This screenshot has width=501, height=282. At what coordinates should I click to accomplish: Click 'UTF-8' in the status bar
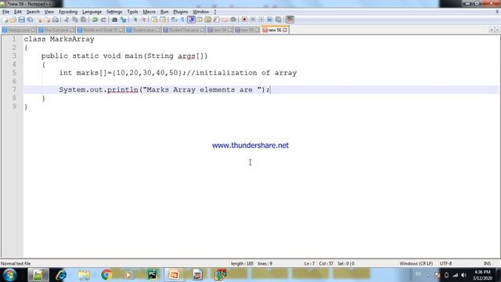pyautogui.click(x=445, y=263)
